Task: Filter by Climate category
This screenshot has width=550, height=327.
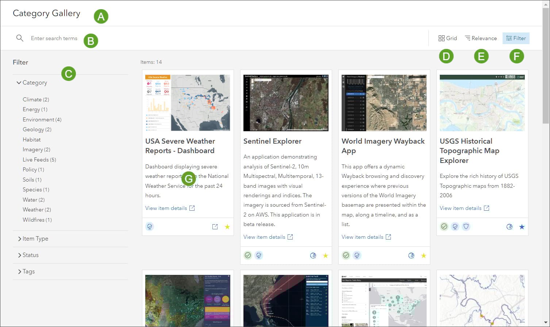Action: [36, 100]
